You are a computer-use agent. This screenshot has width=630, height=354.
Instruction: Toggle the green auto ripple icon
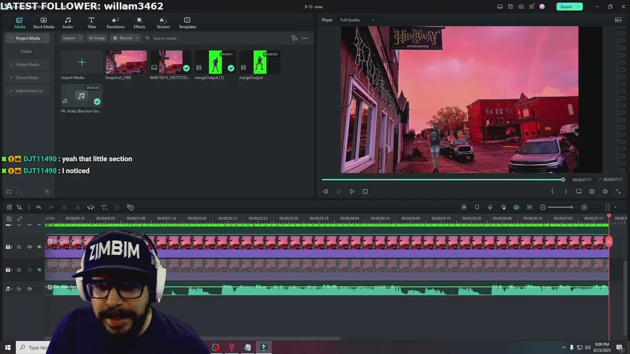pyautogui.click(x=516, y=207)
